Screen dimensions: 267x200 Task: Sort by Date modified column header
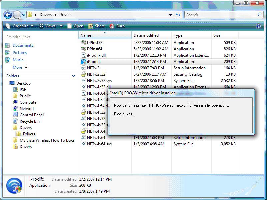[151, 35]
